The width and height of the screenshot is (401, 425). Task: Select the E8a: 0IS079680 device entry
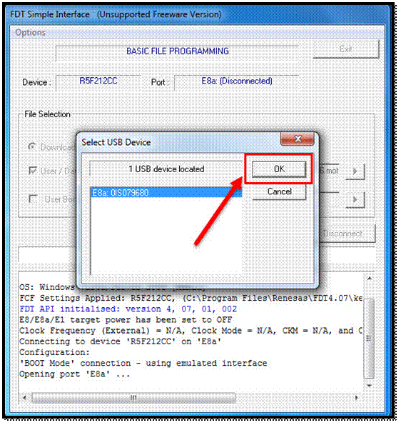(x=166, y=193)
